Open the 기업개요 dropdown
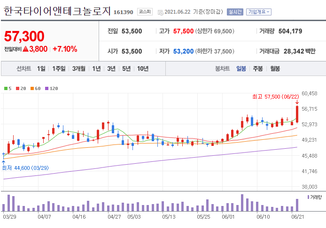Screen dimensions: 326x228 tap(259, 12)
